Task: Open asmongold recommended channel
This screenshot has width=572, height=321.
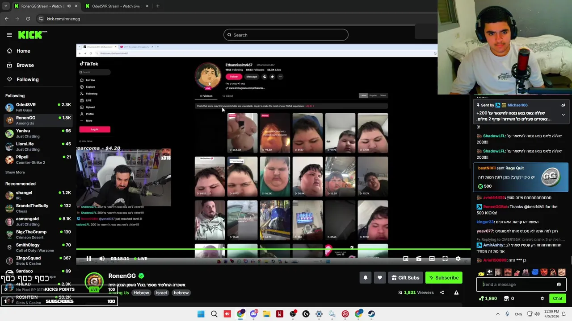Action: [x=38, y=221]
